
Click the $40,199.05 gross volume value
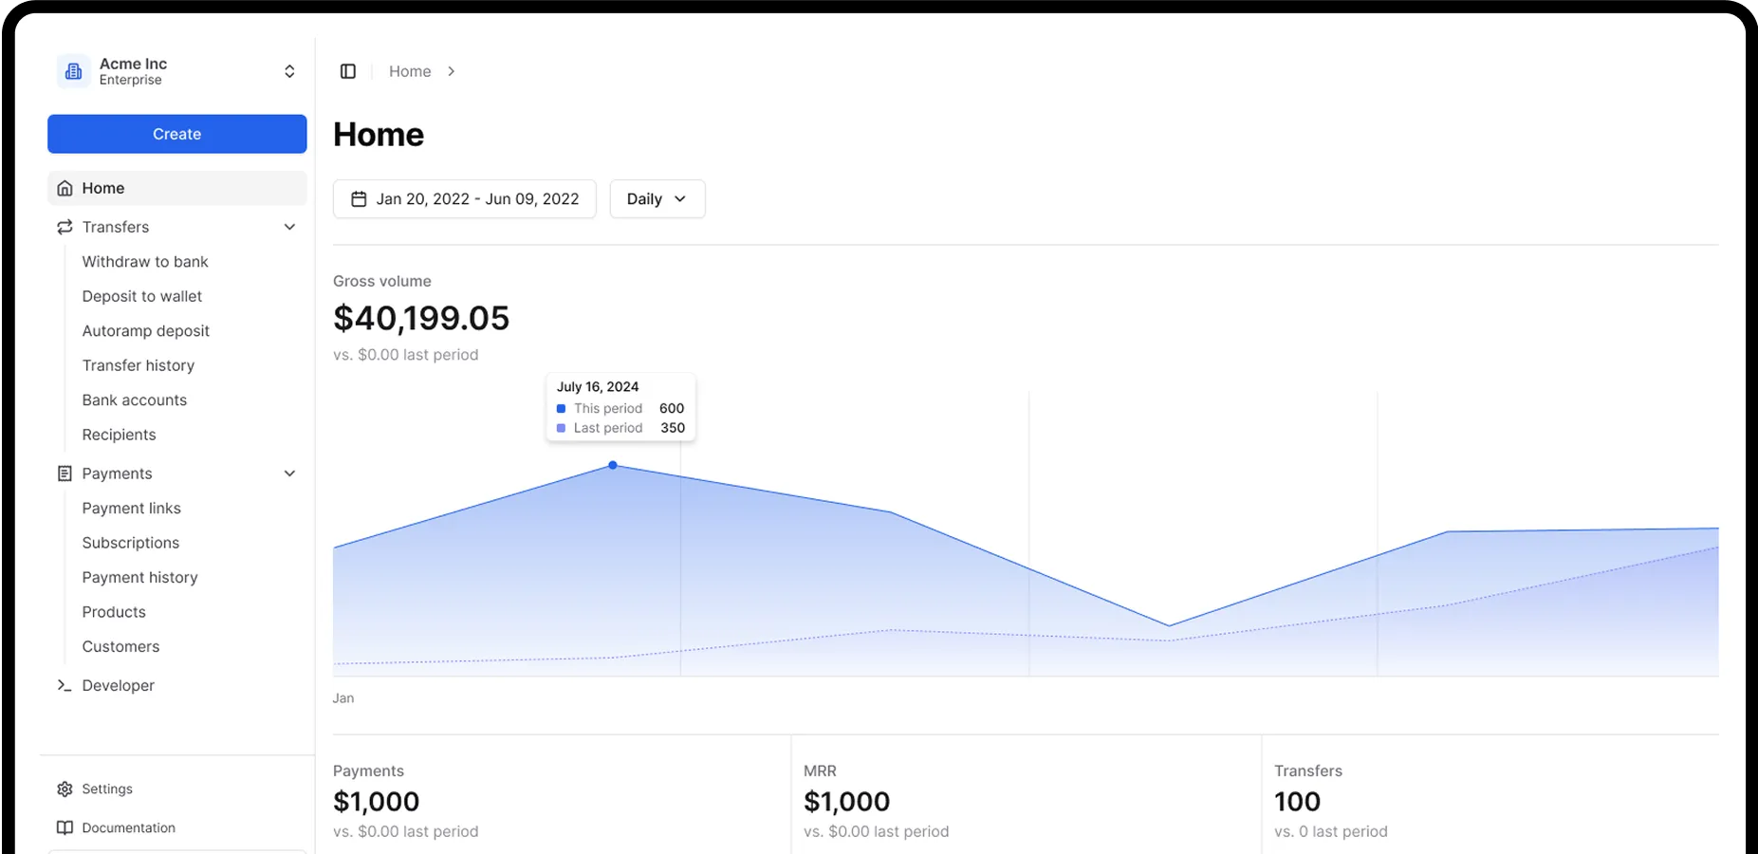coord(421,319)
